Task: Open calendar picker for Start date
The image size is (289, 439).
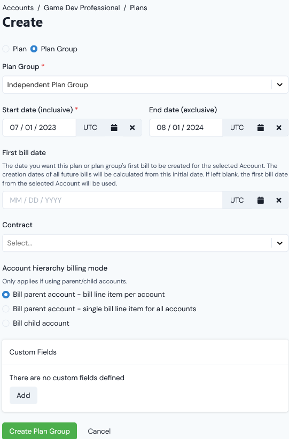Action: pos(114,128)
